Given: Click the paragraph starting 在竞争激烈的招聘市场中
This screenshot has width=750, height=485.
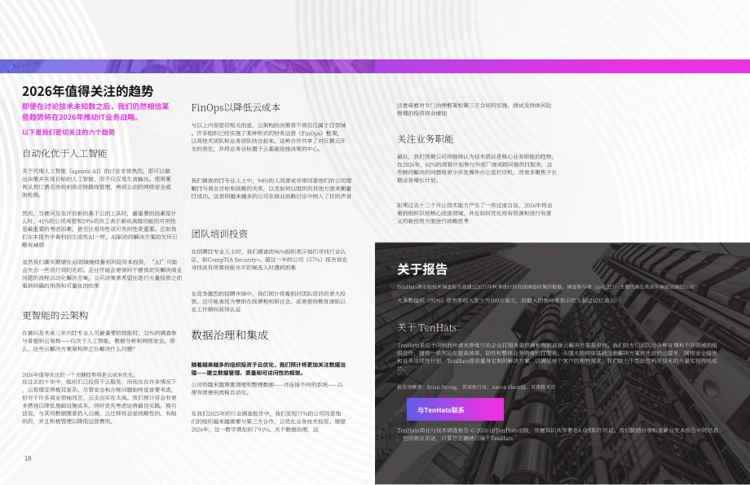Looking at the screenshot, I should pos(268,301).
